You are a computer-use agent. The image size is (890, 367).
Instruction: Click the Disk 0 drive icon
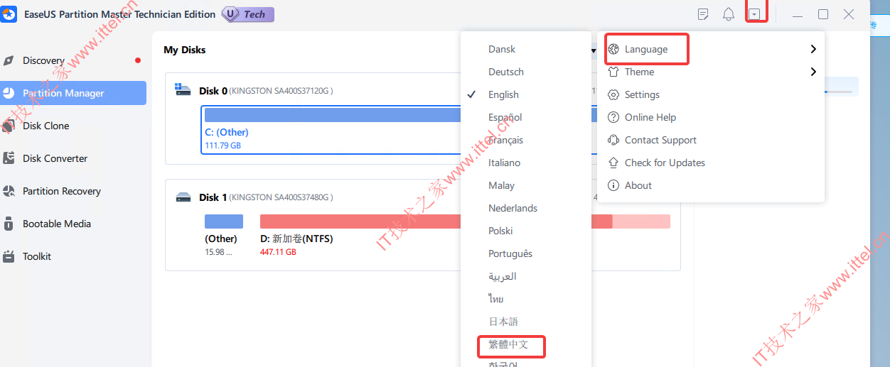point(183,90)
